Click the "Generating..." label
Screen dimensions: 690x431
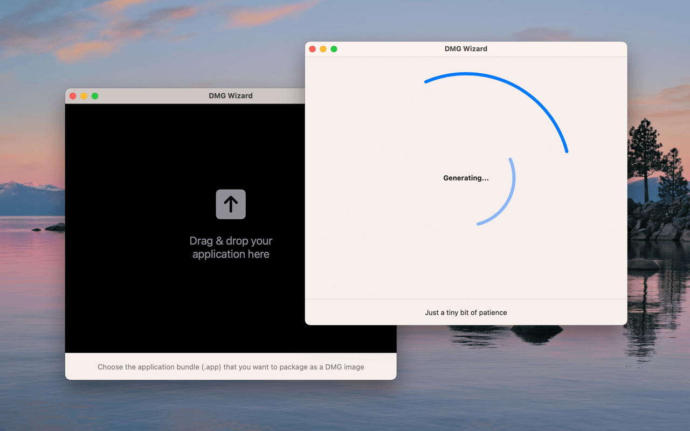point(466,178)
